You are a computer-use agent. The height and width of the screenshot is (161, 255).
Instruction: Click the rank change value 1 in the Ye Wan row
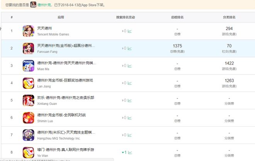126,153
